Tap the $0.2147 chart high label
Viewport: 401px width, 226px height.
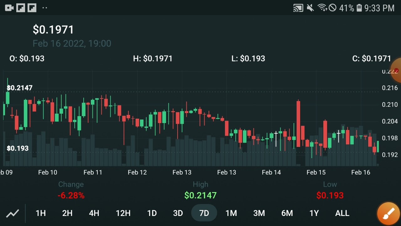(19, 88)
